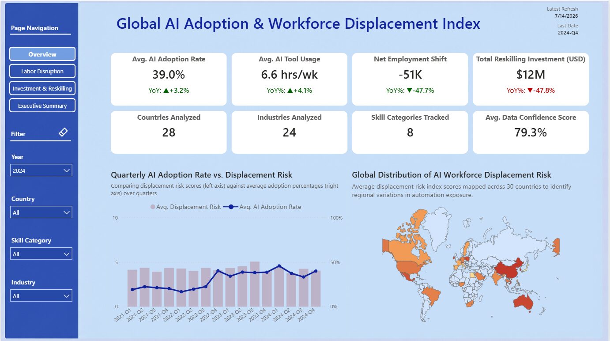This screenshot has height=341, width=610.
Task: Click the Avg. Data Confidence Score card
Action: pyautogui.click(x=531, y=132)
